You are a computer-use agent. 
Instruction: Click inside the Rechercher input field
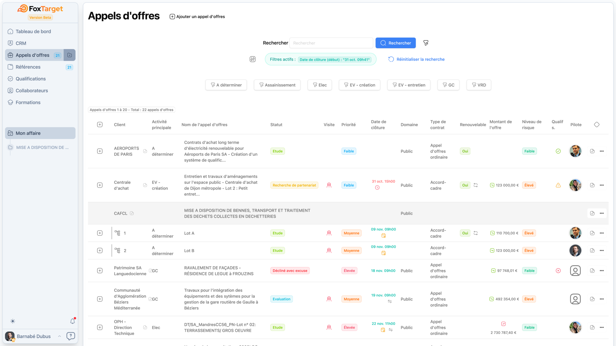click(x=331, y=43)
